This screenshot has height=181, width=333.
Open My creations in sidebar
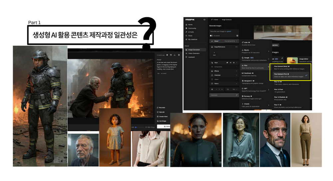191,40
